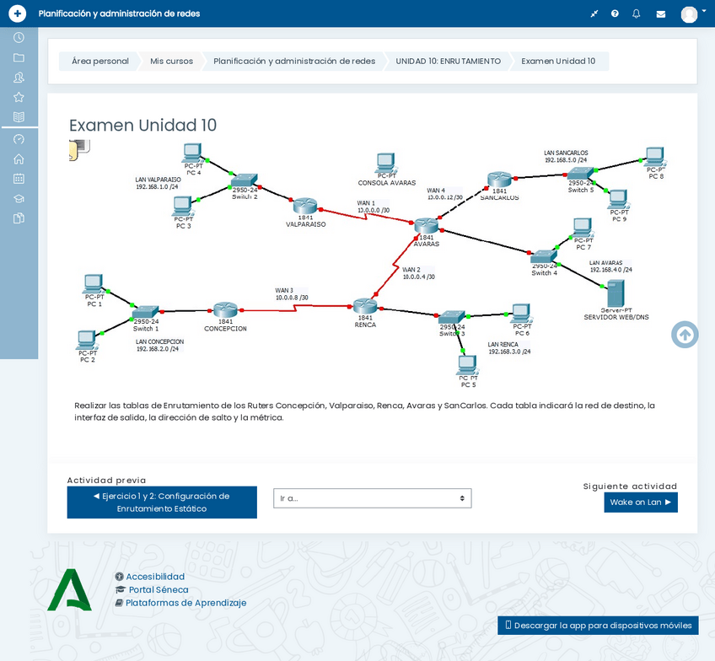Click the scroll-to-top arrow button
This screenshot has height=661, width=715.
click(x=685, y=335)
